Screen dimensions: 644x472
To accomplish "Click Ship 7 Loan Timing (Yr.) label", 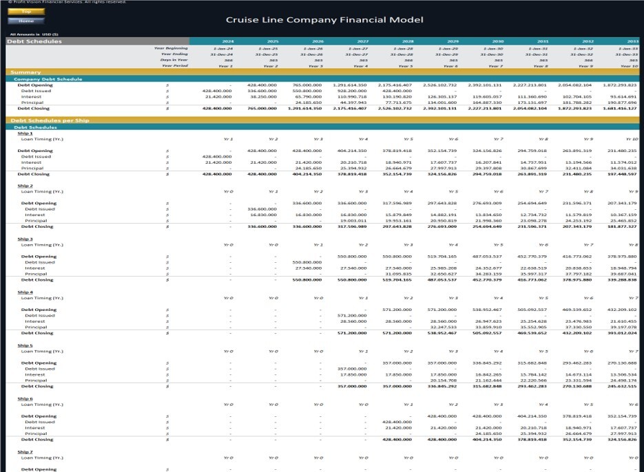I will (x=42, y=458).
